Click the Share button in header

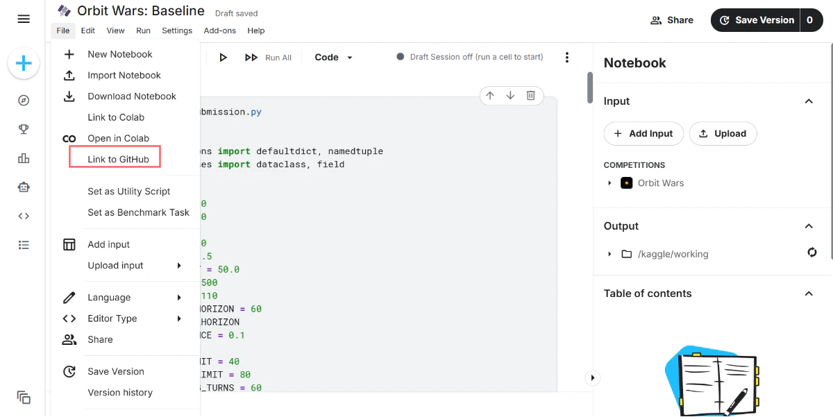pyautogui.click(x=672, y=20)
